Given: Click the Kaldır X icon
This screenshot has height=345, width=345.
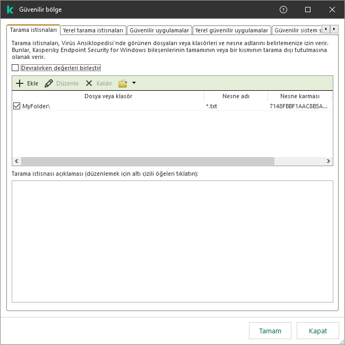Looking at the screenshot, I should pos(89,83).
